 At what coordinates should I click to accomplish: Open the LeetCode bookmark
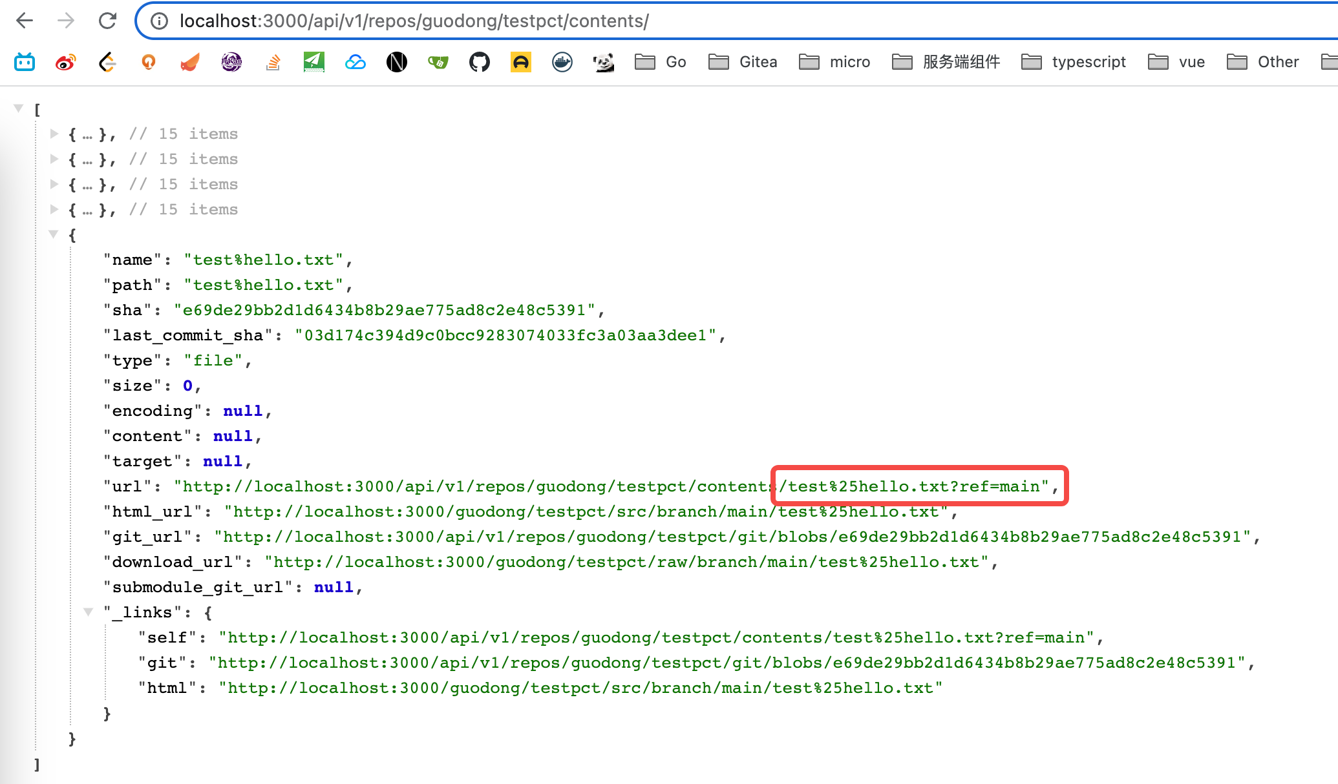pyautogui.click(x=107, y=62)
